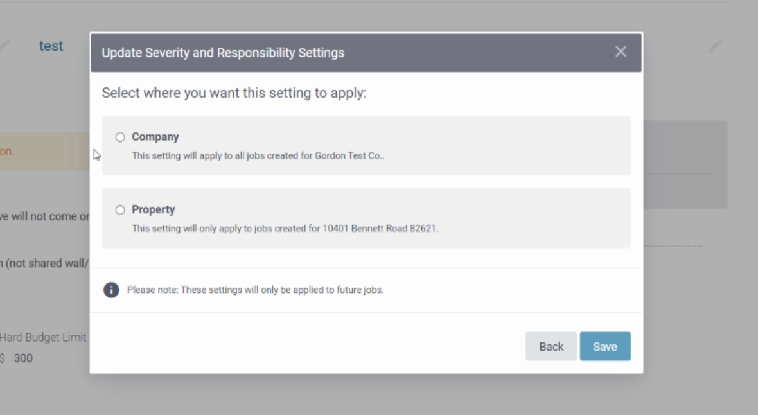Select the Company radio button
The width and height of the screenshot is (758, 415).
[x=120, y=137]
